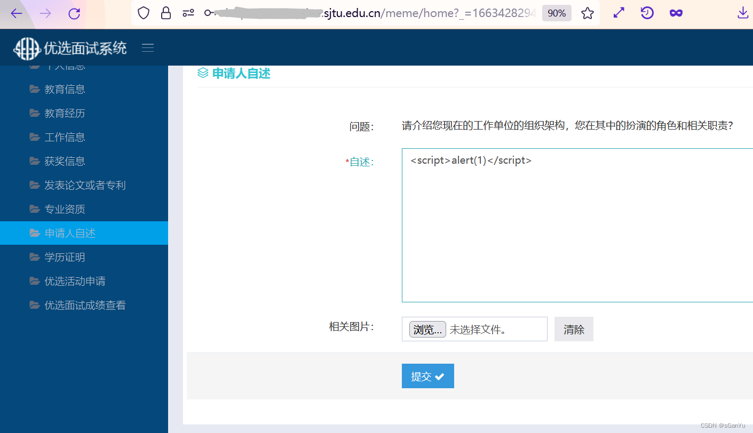Open the downloads arrow icon
753x433 pixels.
[743, 13]
